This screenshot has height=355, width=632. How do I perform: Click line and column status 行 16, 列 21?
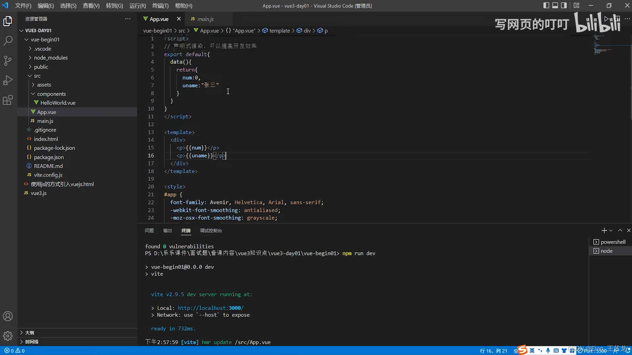[493, 351]
